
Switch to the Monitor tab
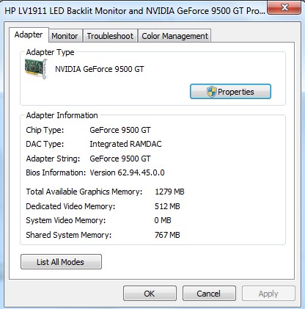tap(65, 36)
